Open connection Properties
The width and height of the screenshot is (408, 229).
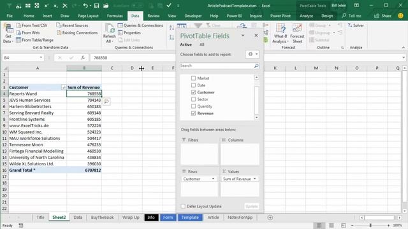click(x=129, y=32)
